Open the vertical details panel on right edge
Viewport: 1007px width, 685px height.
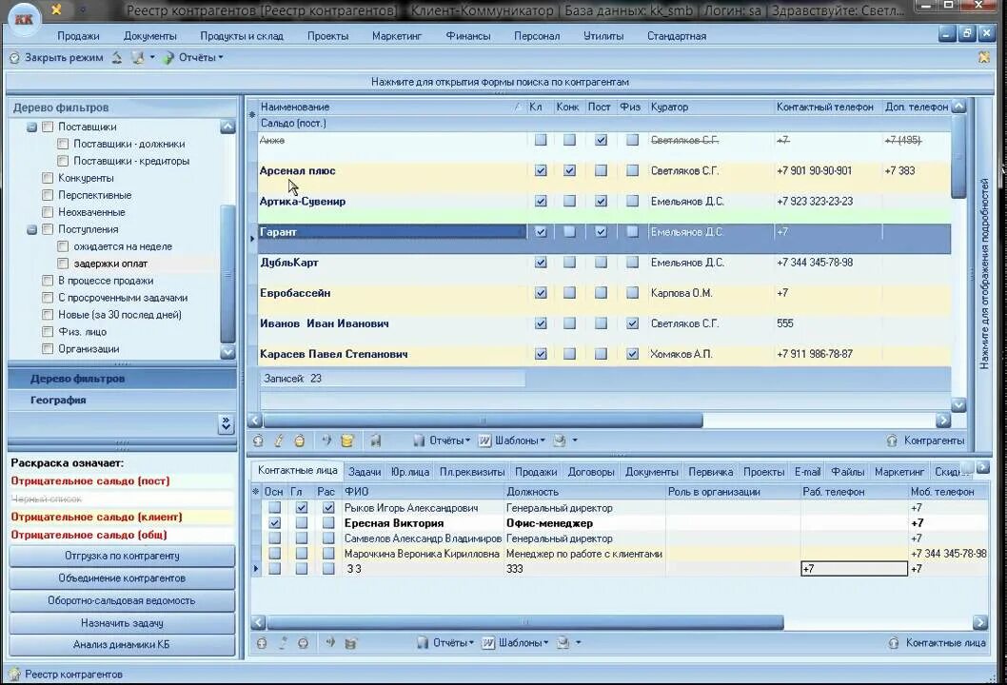click(x=984, y=273)
